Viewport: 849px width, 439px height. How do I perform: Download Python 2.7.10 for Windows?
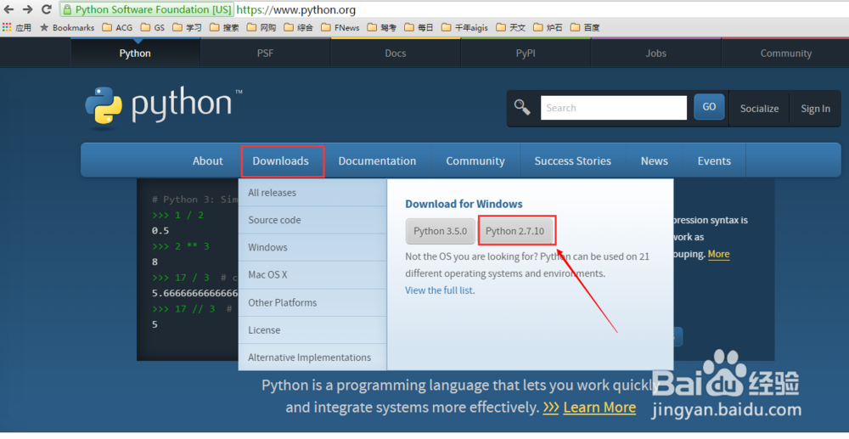[x=515, y=231]
